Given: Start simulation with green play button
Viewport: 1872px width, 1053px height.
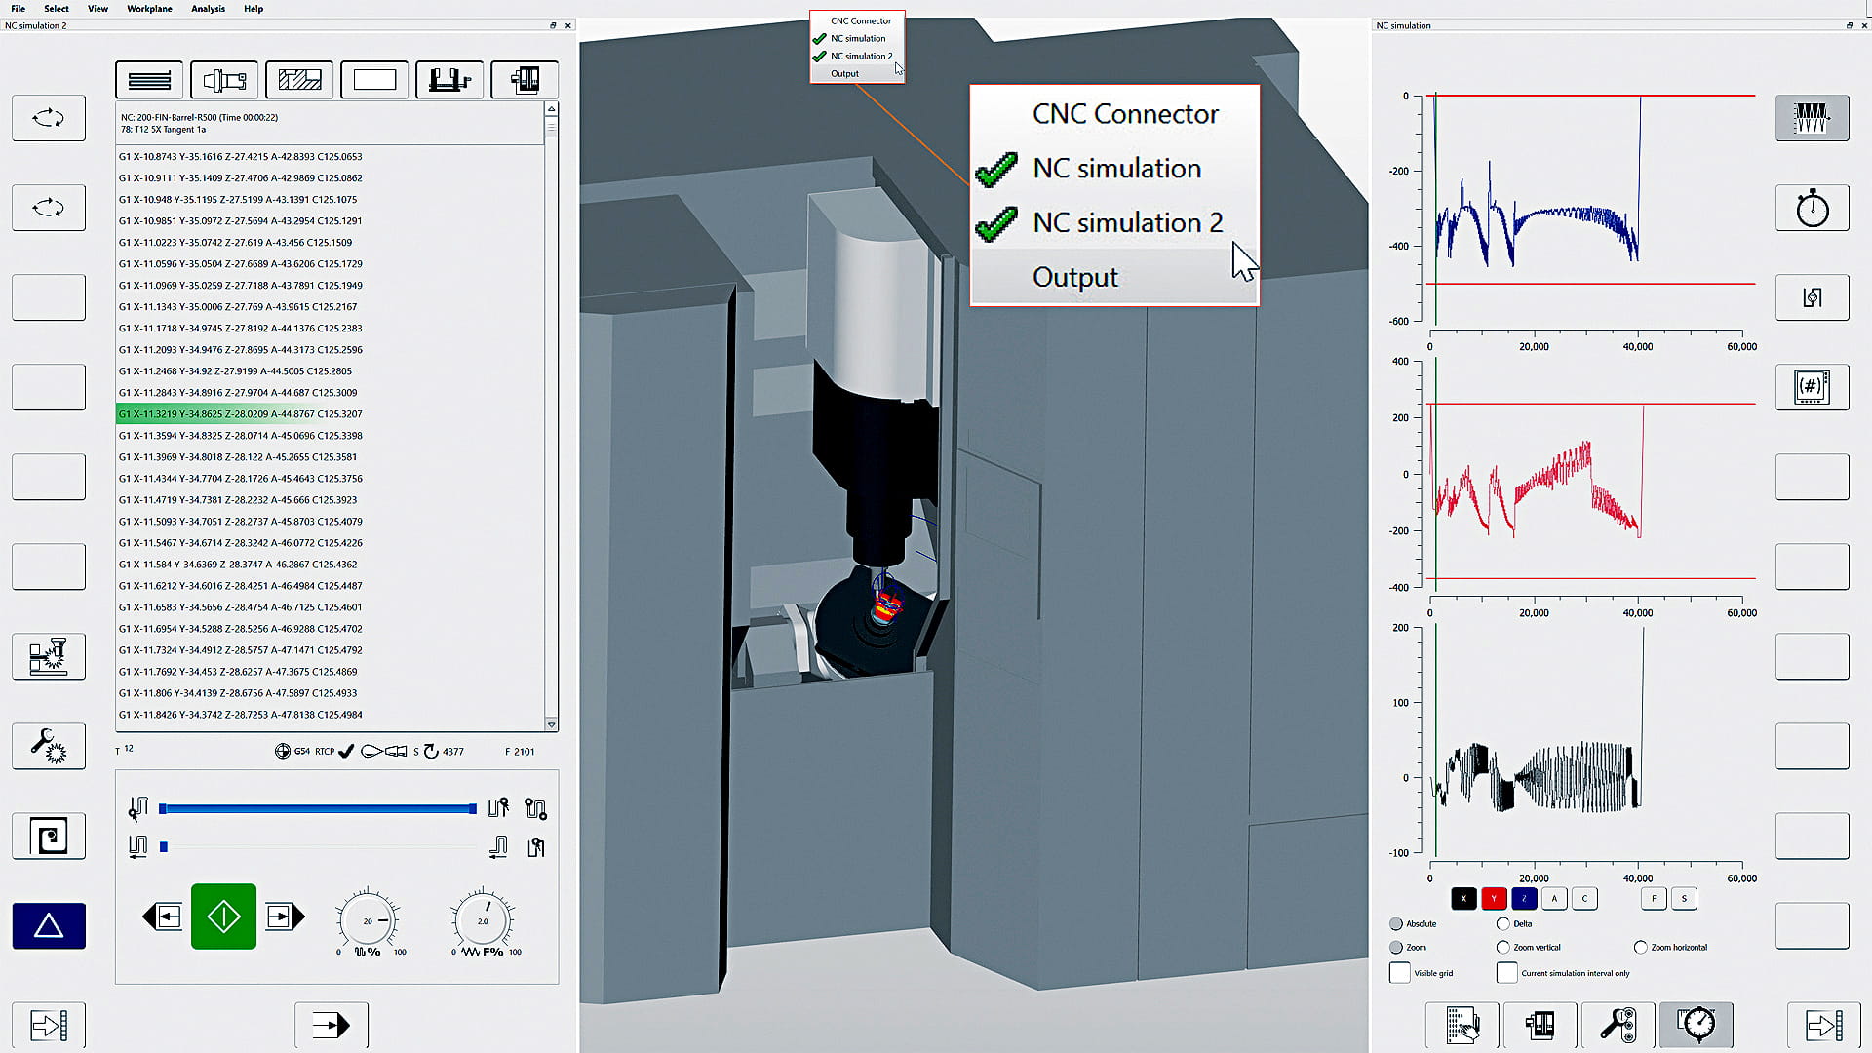Looking at the screenshot, I should [223, 916].
